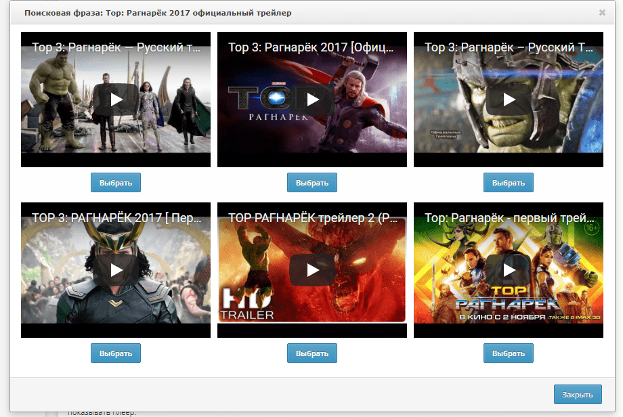
Task: Play the 'ТОР РАГНАРЁК трейлер 2' video
Action: click(x=312, y=270)
